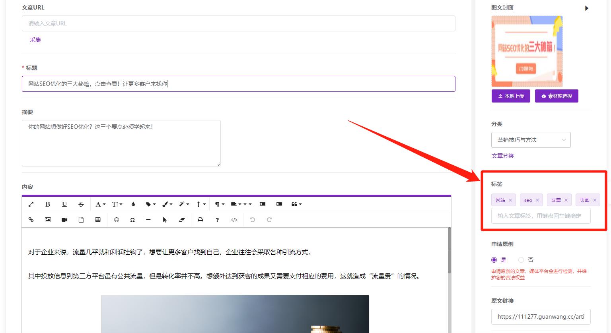Select 否 for 申请原创
This screenshot has height=333, width=611.
click(x=521, y=260)
